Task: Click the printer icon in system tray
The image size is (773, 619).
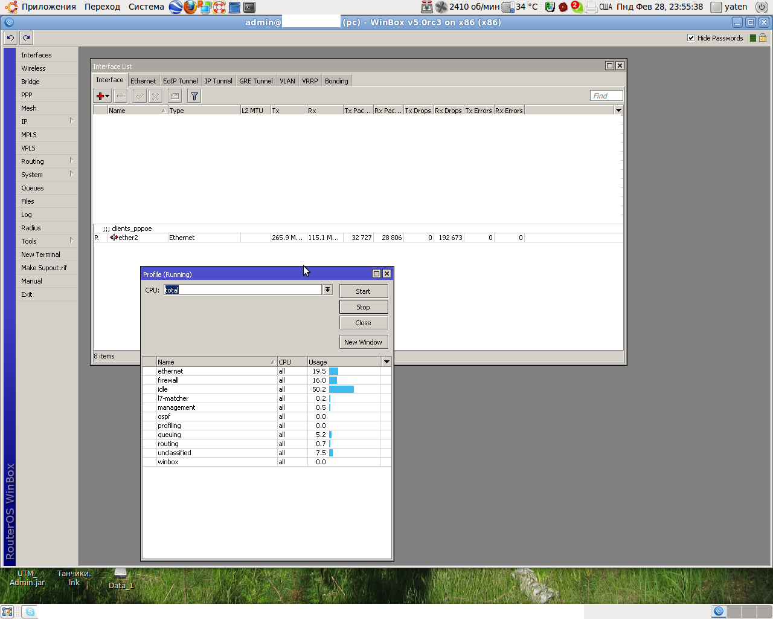Action: coord(591,7)
